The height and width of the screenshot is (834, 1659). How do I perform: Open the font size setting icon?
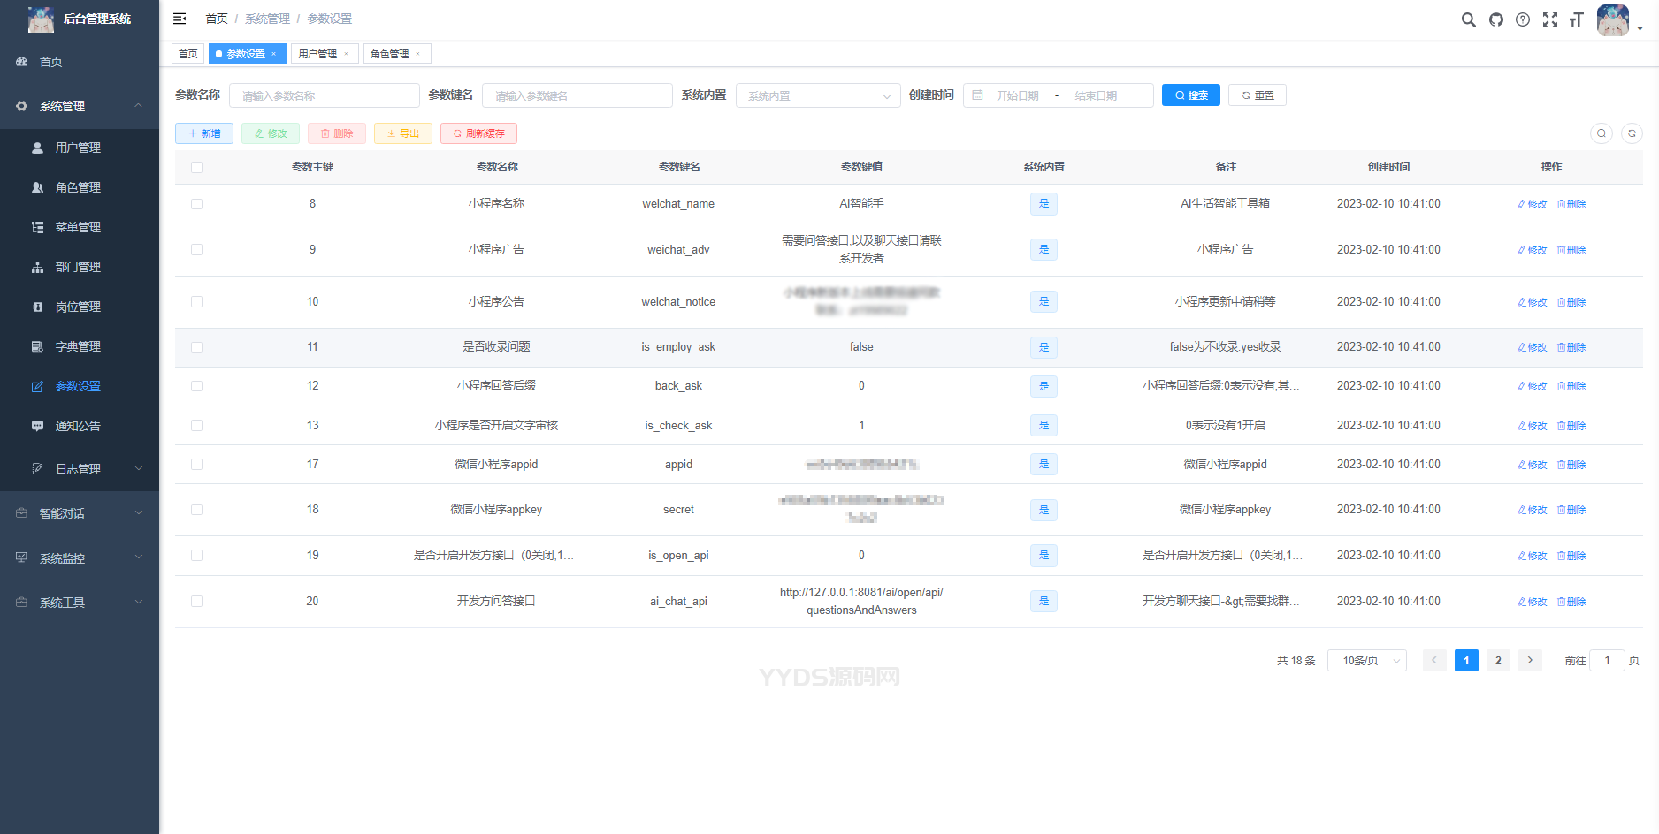(1576, 19)
